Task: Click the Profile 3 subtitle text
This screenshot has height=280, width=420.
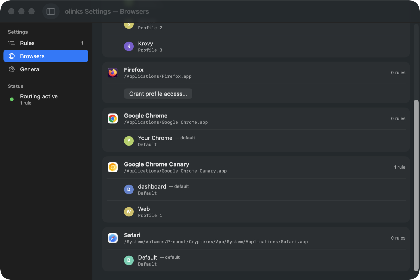Action: [150, 50]
